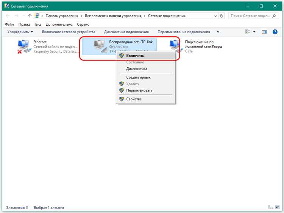Click the search magnifier icon

point(274,16)
